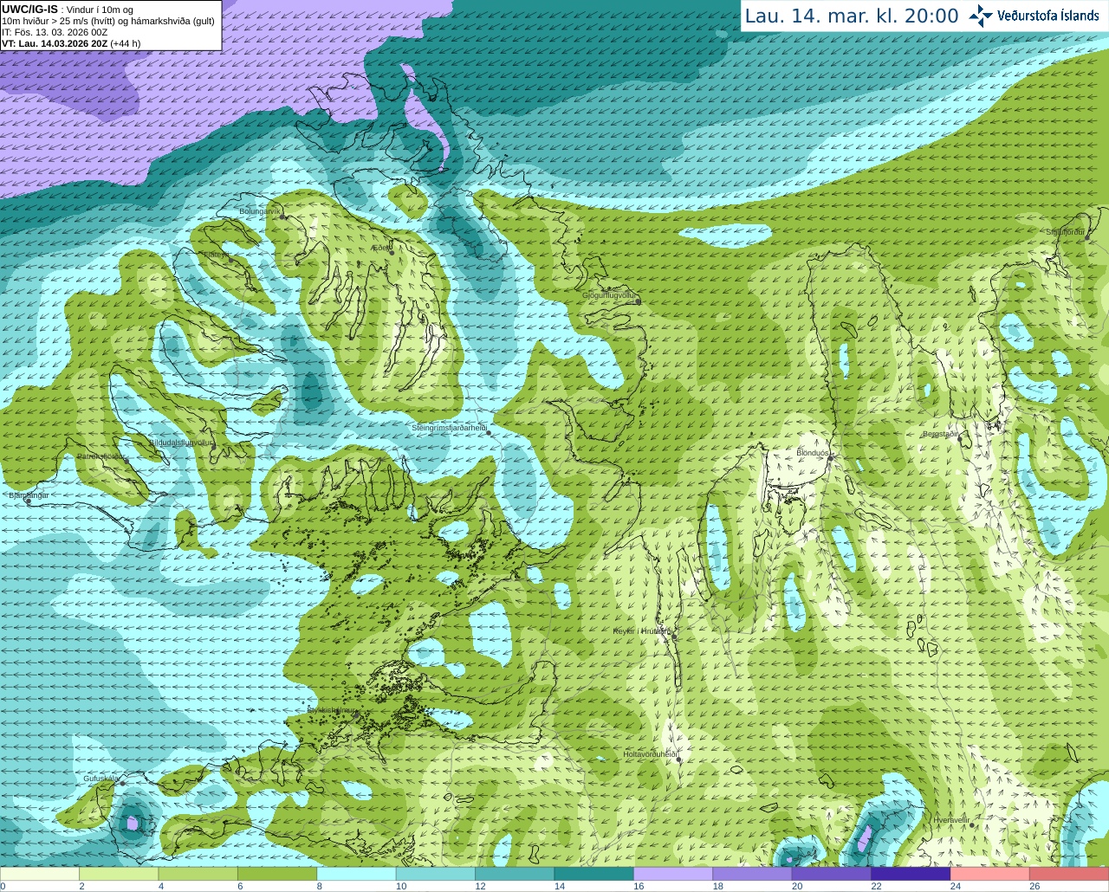Click the IT: Fös. 13. 03. 2026 00Z line
Viewport: 1109px width, 892px height.
55,32
